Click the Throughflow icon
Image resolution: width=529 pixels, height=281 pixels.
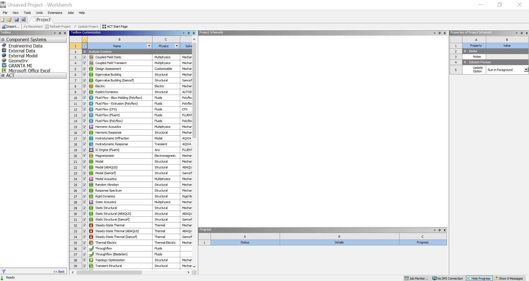pos(91,248)
